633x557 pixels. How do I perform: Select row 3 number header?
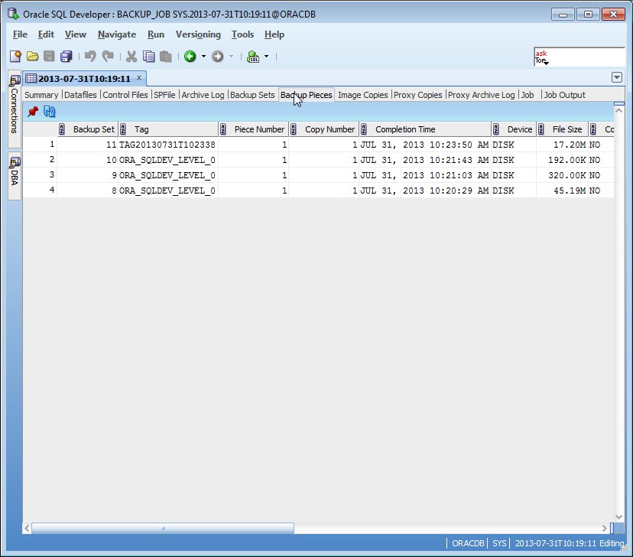click(40, 175)
